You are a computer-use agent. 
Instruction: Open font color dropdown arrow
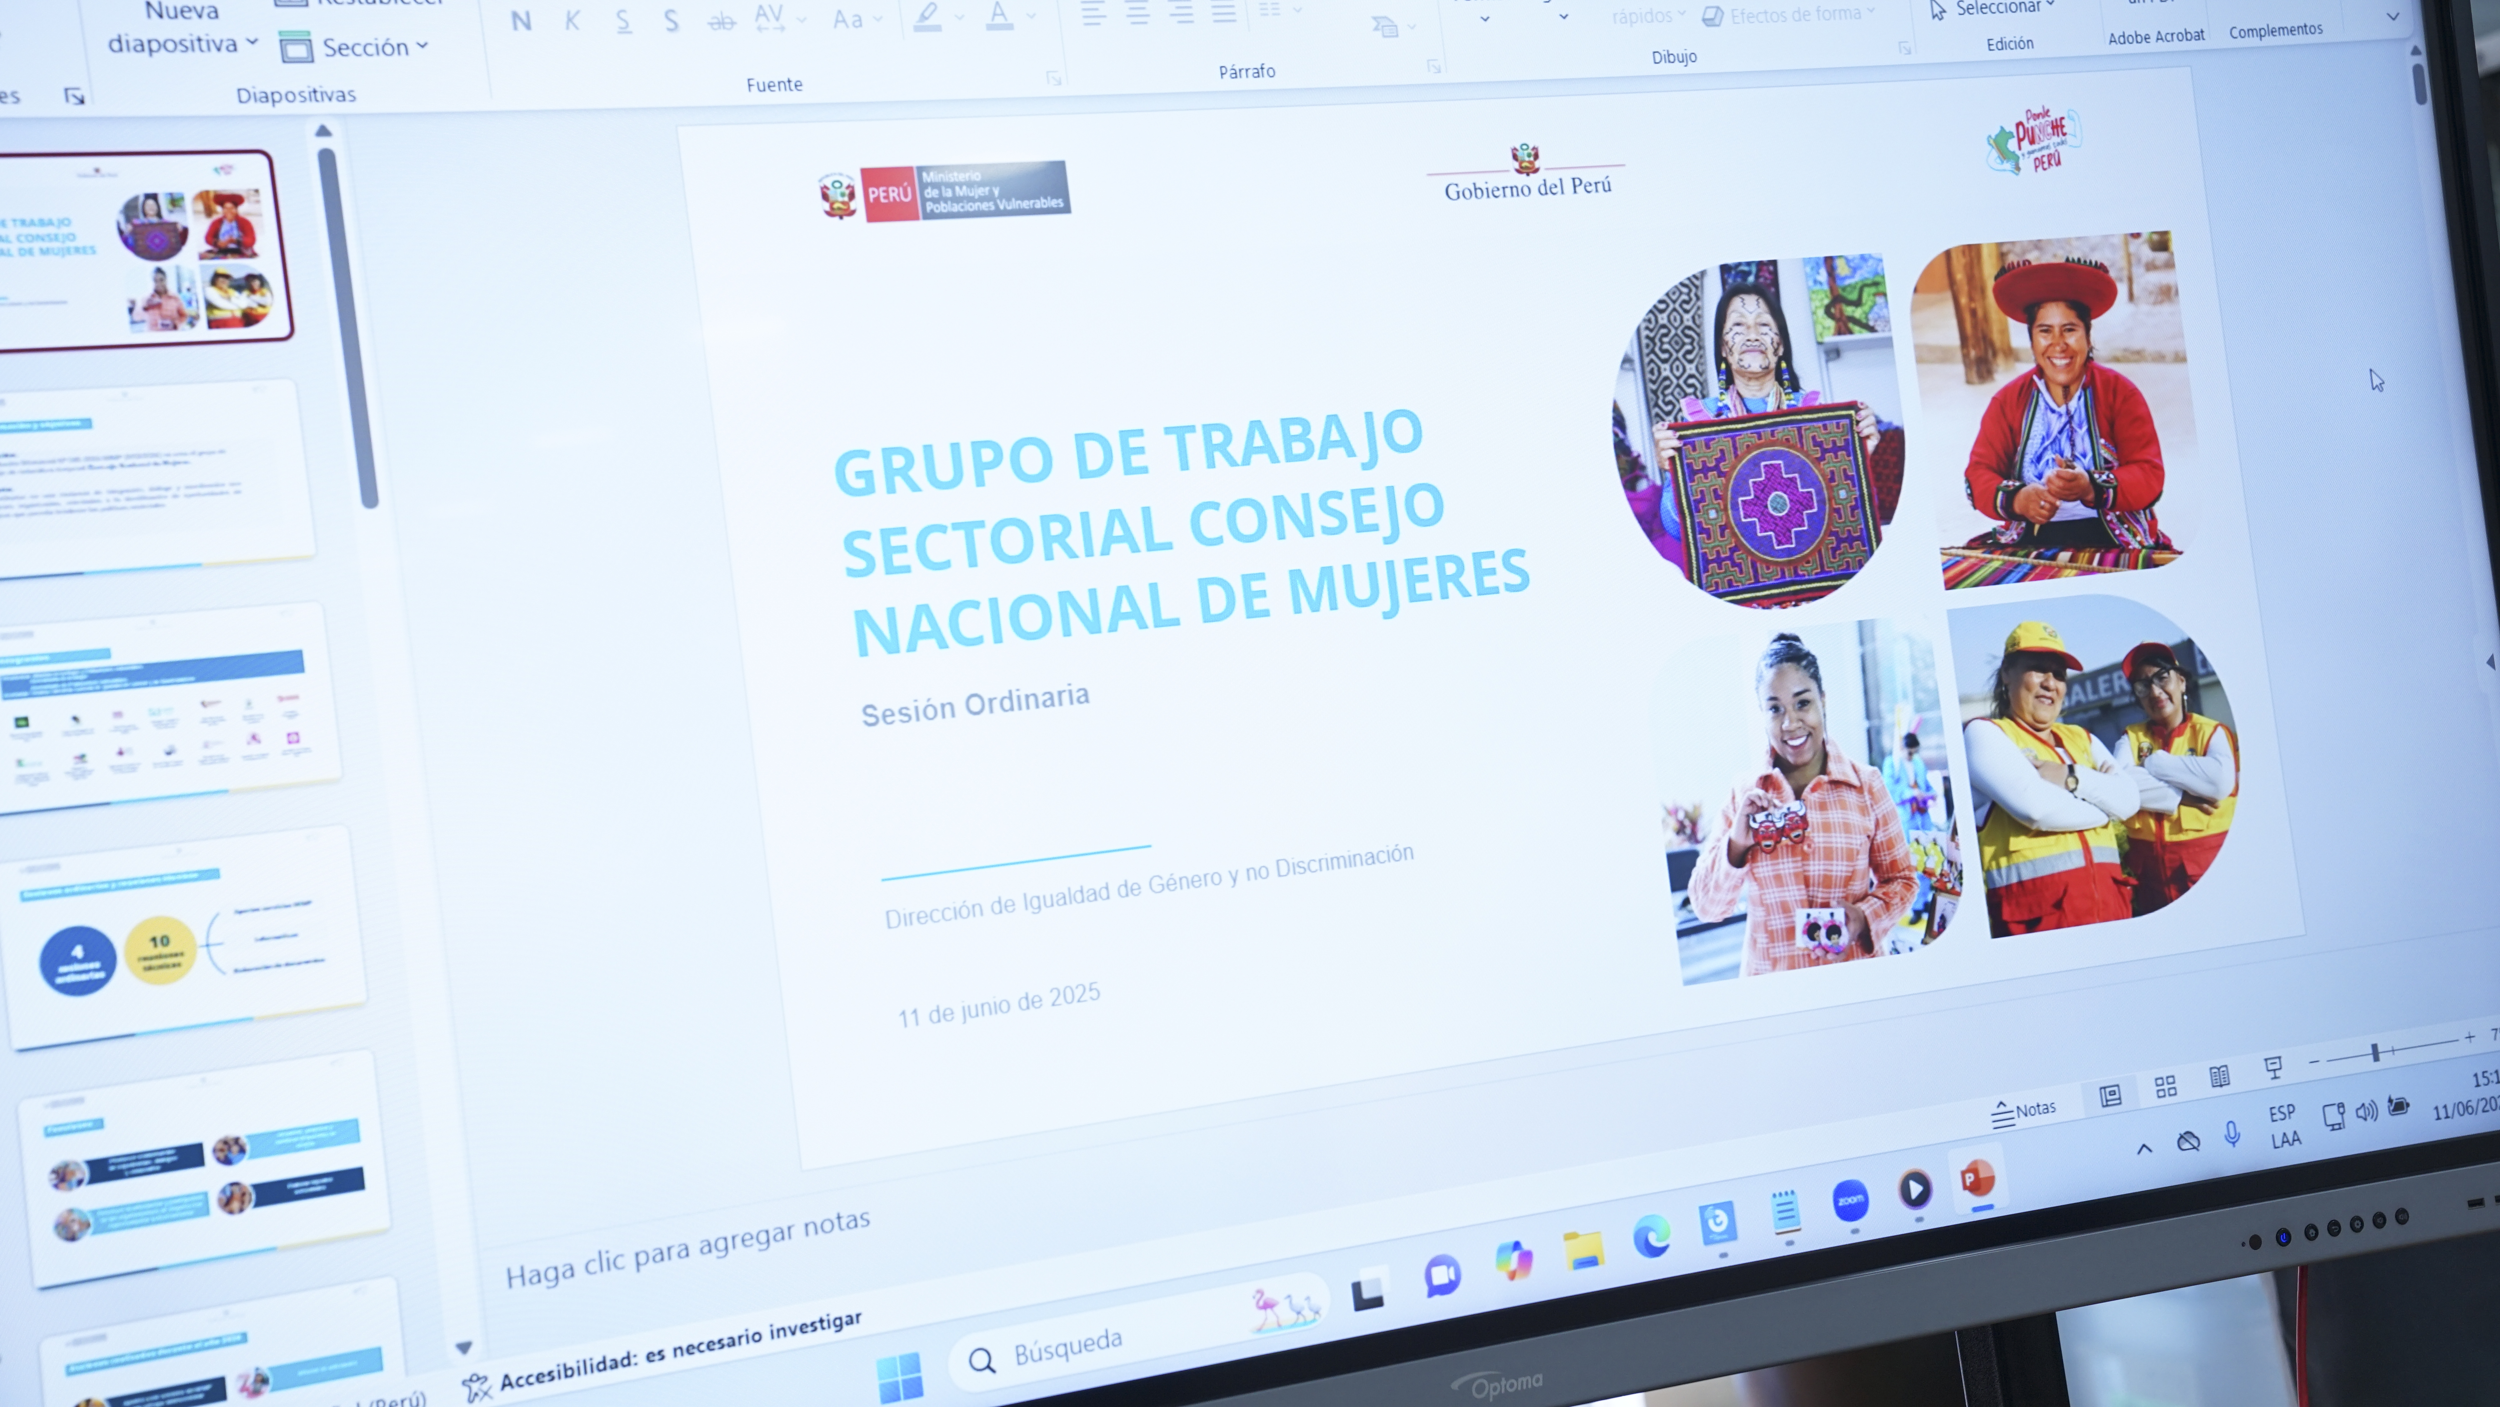tap(1031, 15)
